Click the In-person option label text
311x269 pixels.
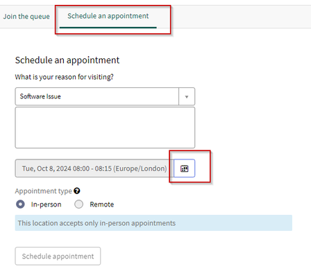[47, 205]
